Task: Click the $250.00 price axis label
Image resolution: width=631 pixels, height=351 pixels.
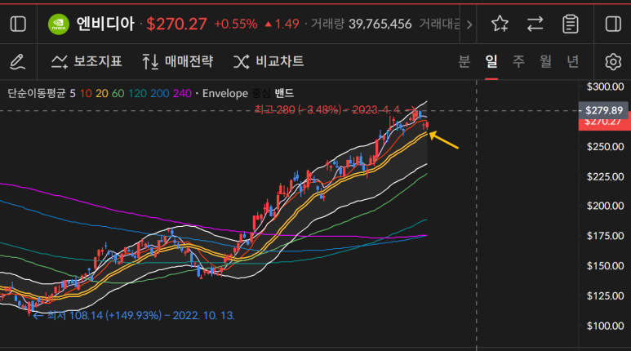Action: coord(605,146)
